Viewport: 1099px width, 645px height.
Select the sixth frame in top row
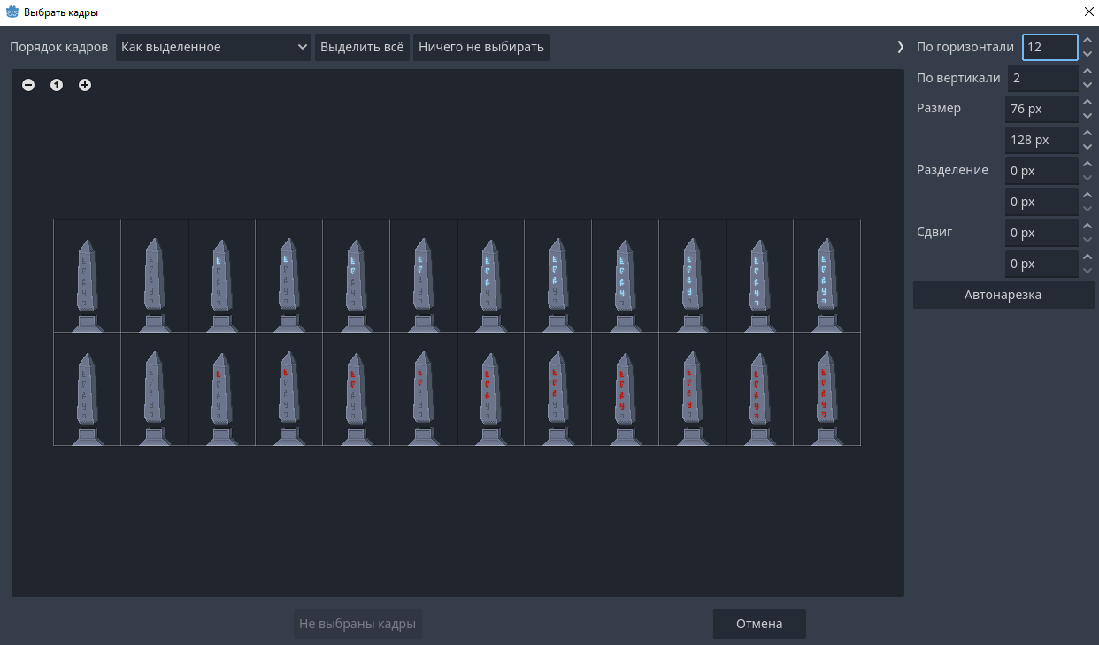(423, 275)
